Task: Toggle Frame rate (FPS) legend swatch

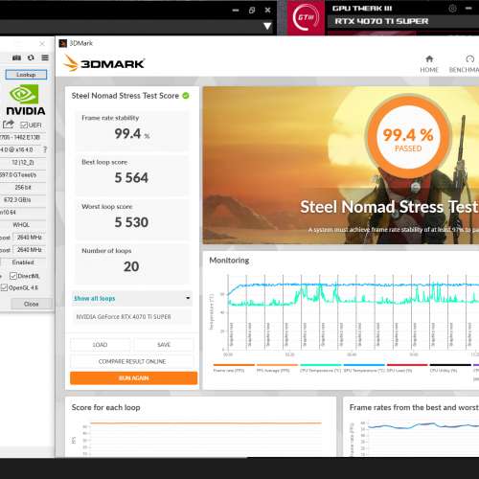Action: (234, 365)
